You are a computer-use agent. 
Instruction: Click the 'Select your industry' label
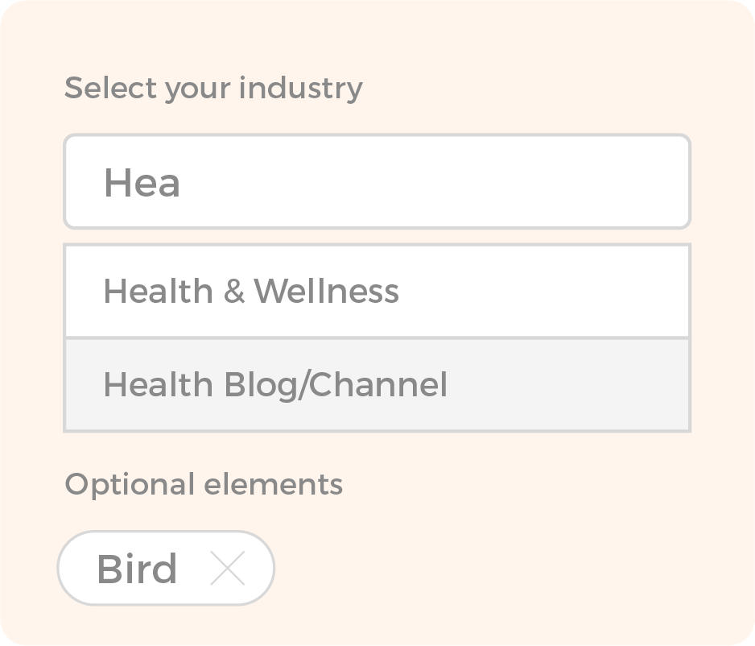tap(213, 88)
